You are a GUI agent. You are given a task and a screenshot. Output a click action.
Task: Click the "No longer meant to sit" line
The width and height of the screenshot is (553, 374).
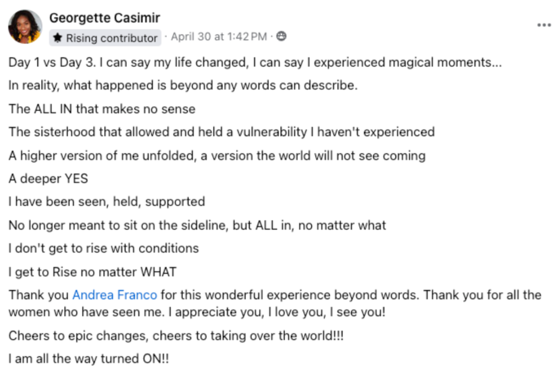[x=197, y=225]
